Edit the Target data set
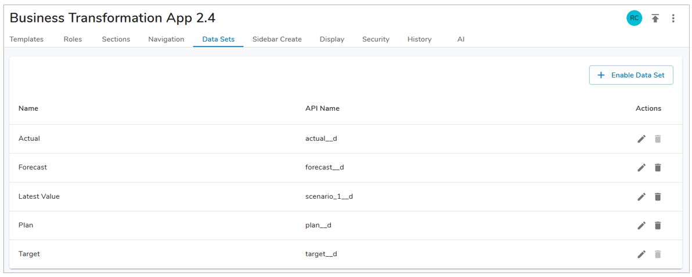Viewport: 692px width, 277px height. (641, 254)
